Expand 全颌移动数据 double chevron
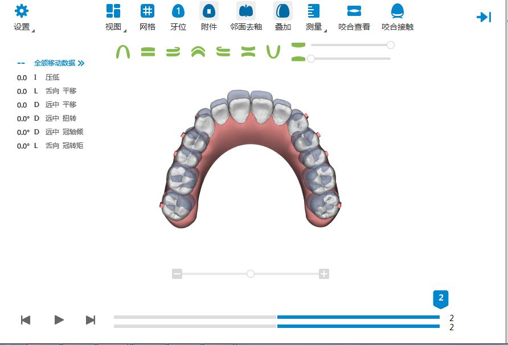 click(x=81, y=63)
